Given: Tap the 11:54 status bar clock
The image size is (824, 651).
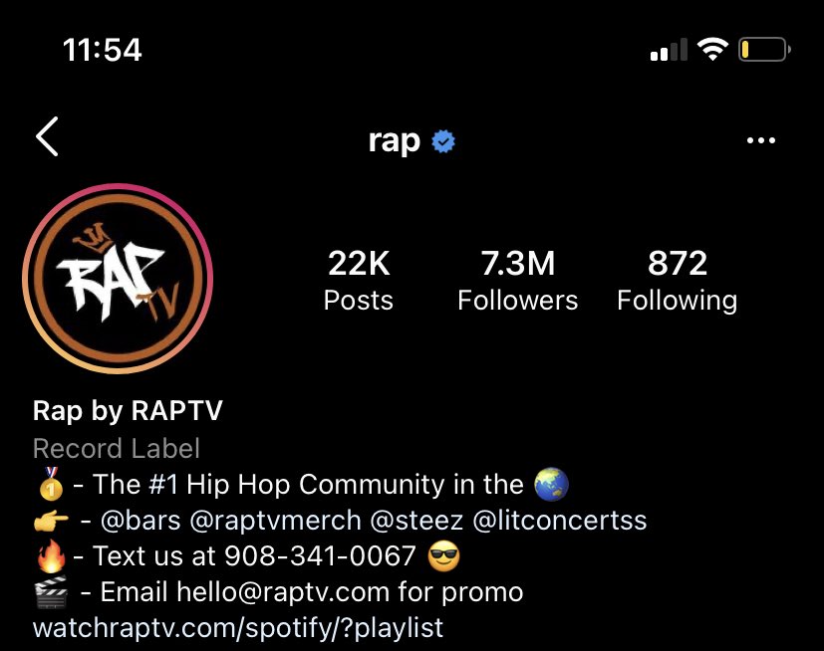Looking at the screenshot, I should (102, 50).
